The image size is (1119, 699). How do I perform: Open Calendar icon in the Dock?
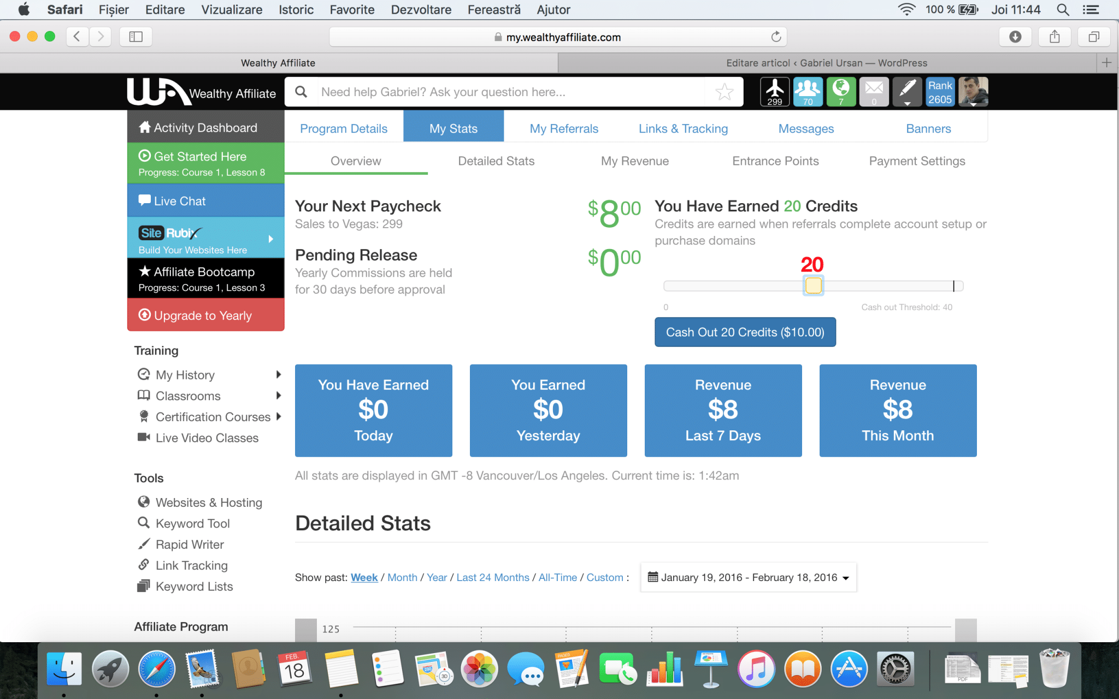[295, 669]
